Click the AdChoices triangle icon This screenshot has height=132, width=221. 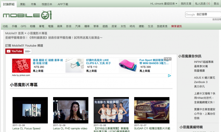pyautogui.click(x=169, y=76)
